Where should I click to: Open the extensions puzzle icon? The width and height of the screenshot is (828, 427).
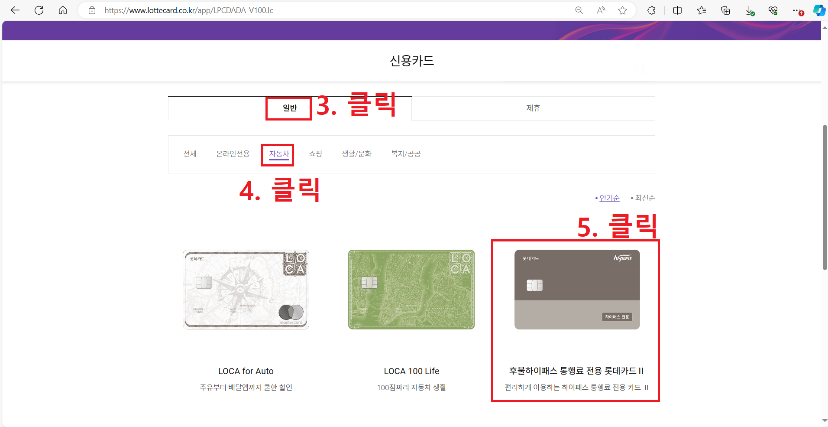pyautogui.click(x=652, y=10)
